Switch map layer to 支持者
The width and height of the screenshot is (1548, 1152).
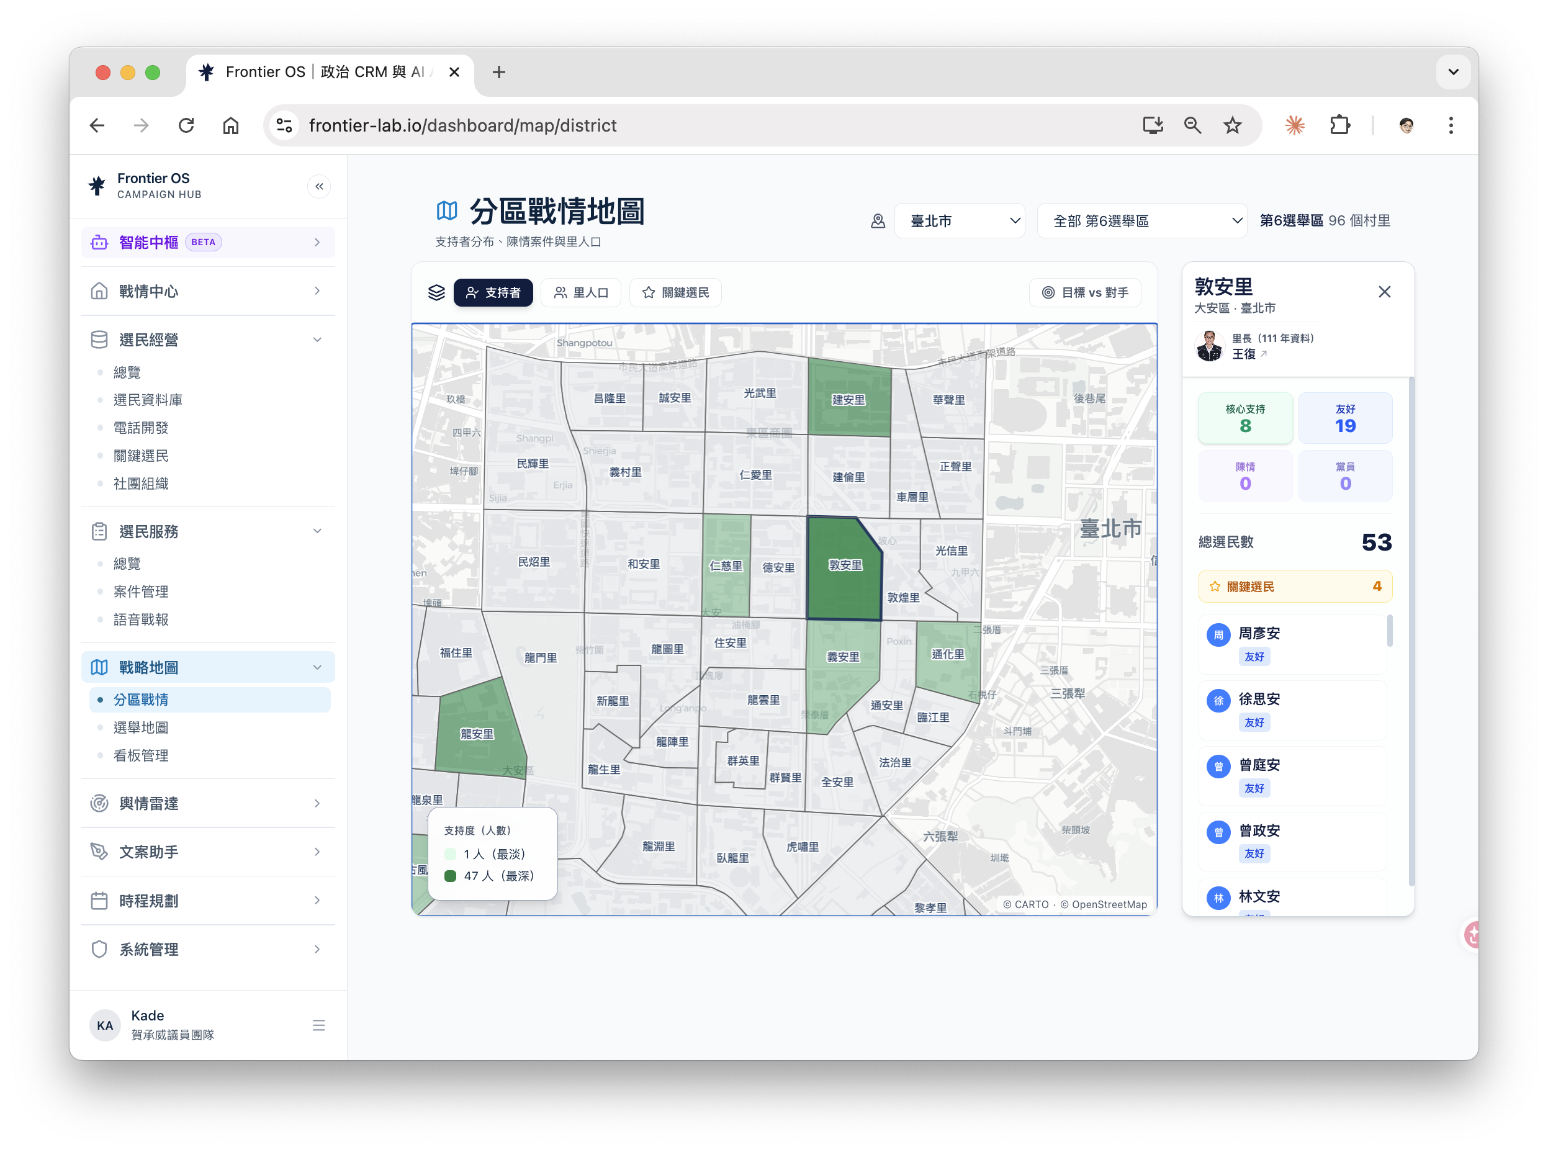(493, 292)
